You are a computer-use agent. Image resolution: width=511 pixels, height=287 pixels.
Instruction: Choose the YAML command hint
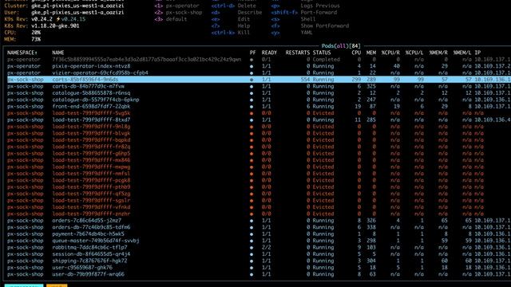click(291, 33)
